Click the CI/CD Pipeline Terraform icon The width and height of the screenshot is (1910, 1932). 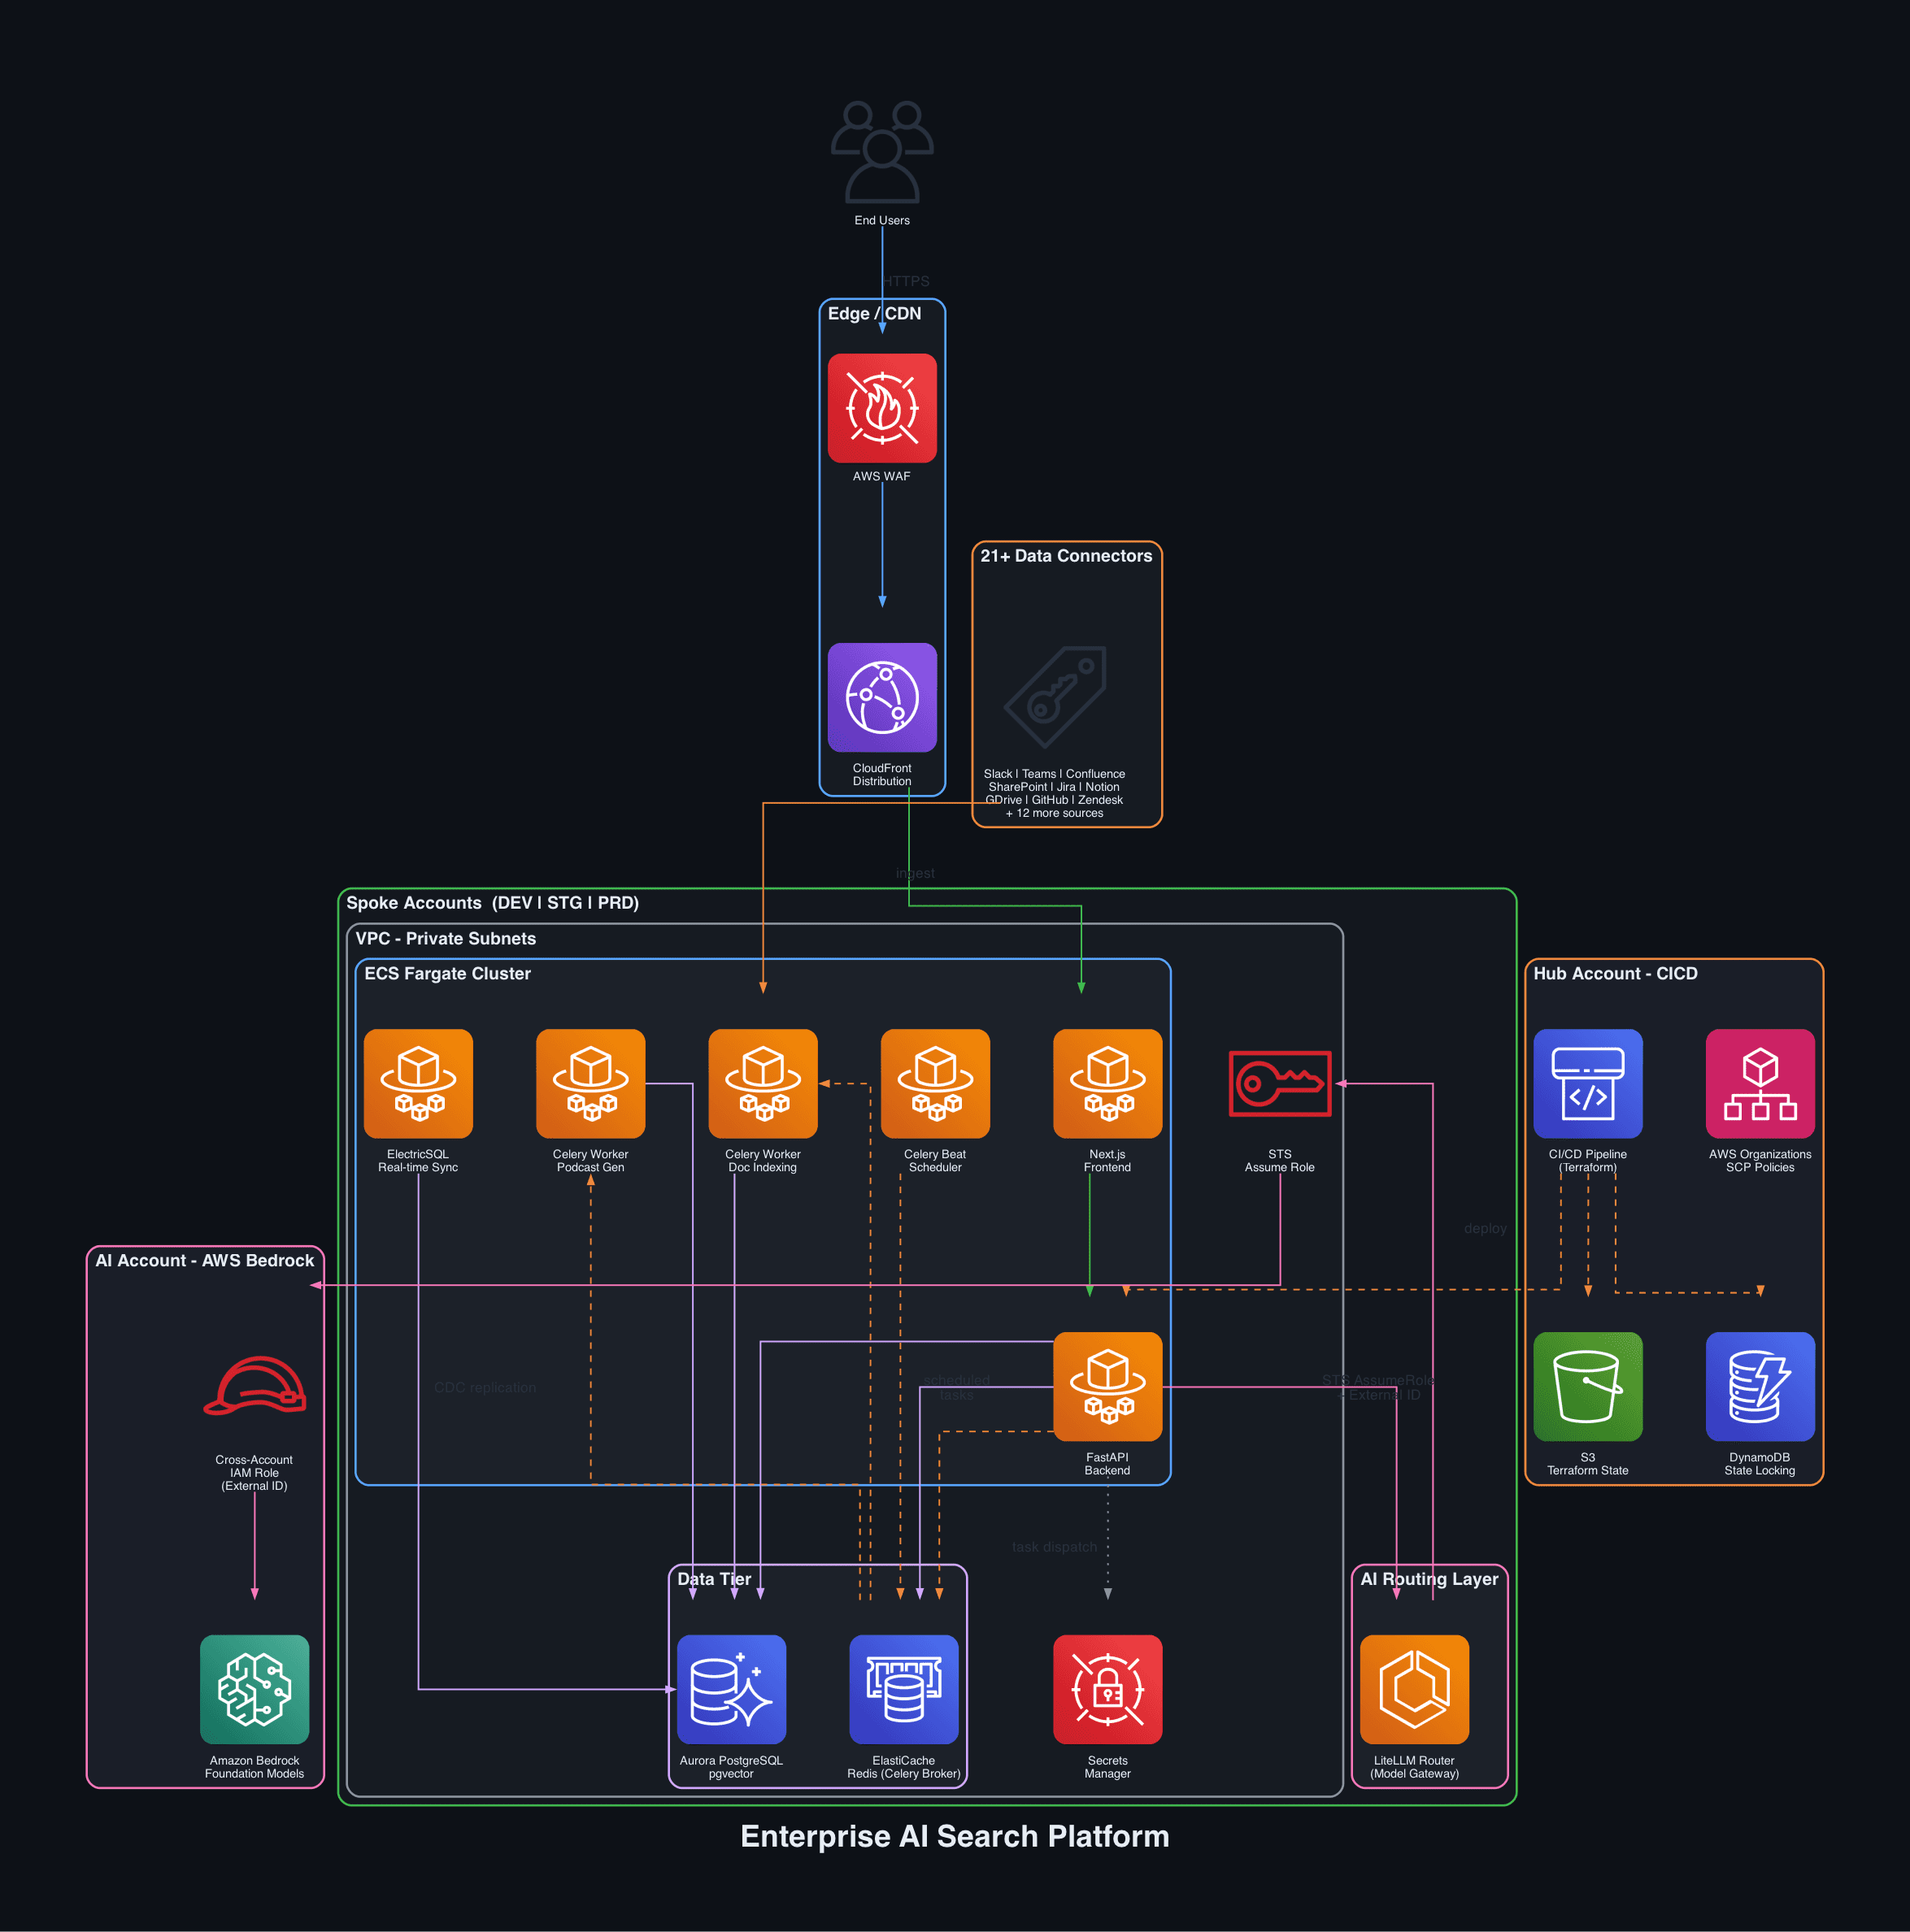(1587, 1083)
